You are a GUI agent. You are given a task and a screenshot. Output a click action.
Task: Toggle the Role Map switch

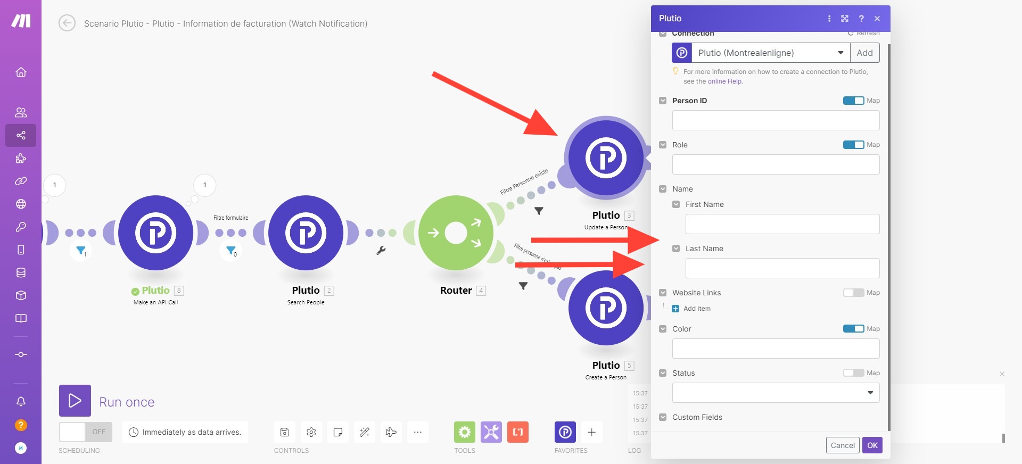click(853, 145)
